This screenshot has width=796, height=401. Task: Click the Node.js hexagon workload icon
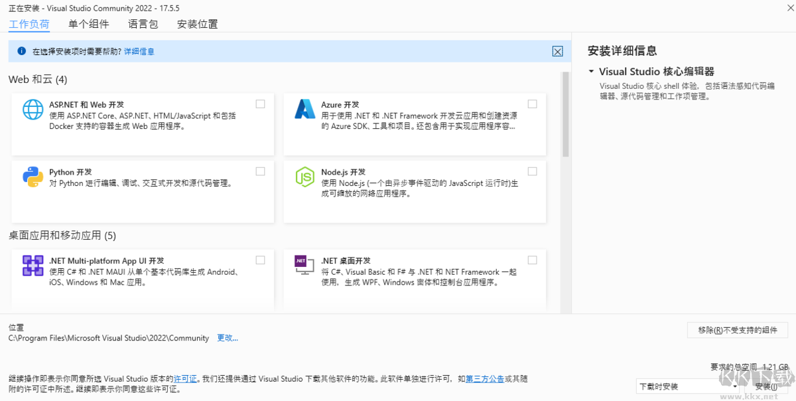click(x=304, y=177)
